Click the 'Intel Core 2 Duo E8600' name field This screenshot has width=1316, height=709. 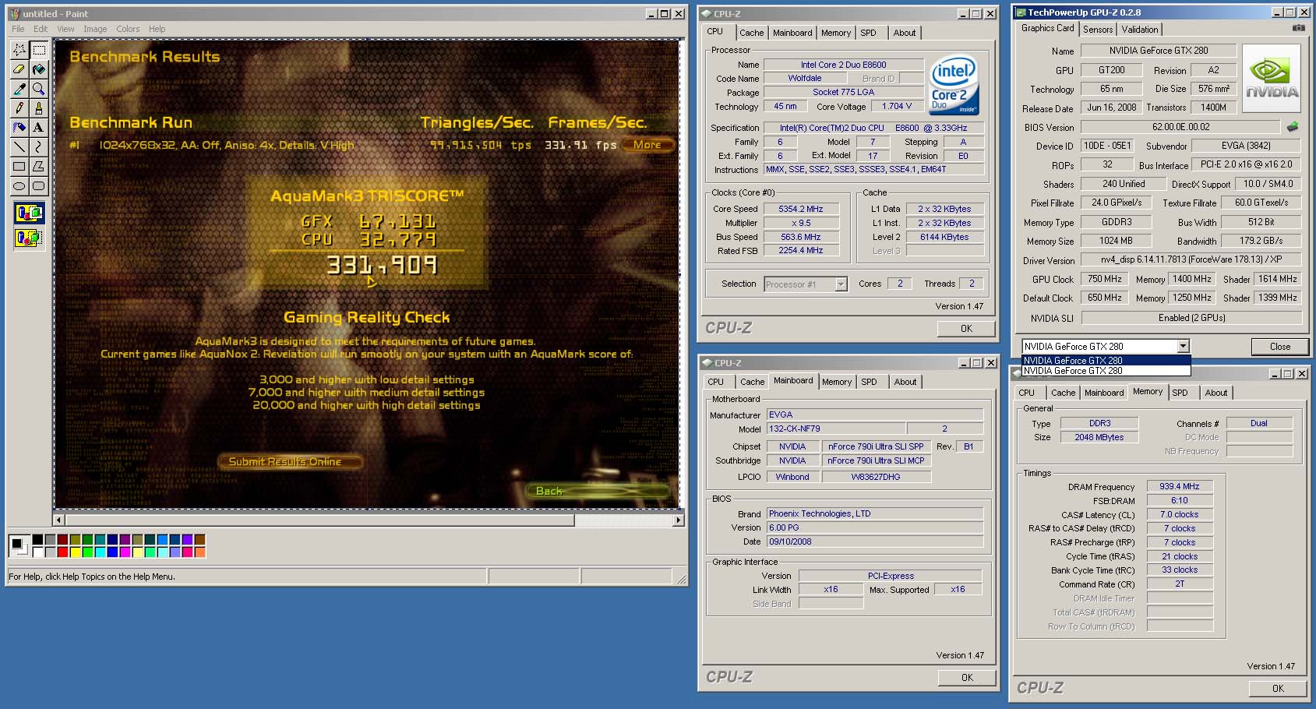pos(843,65)
